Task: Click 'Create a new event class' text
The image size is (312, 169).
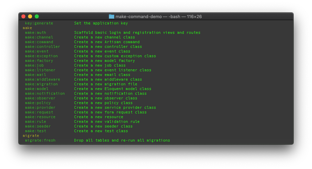Action: (102, 51)
